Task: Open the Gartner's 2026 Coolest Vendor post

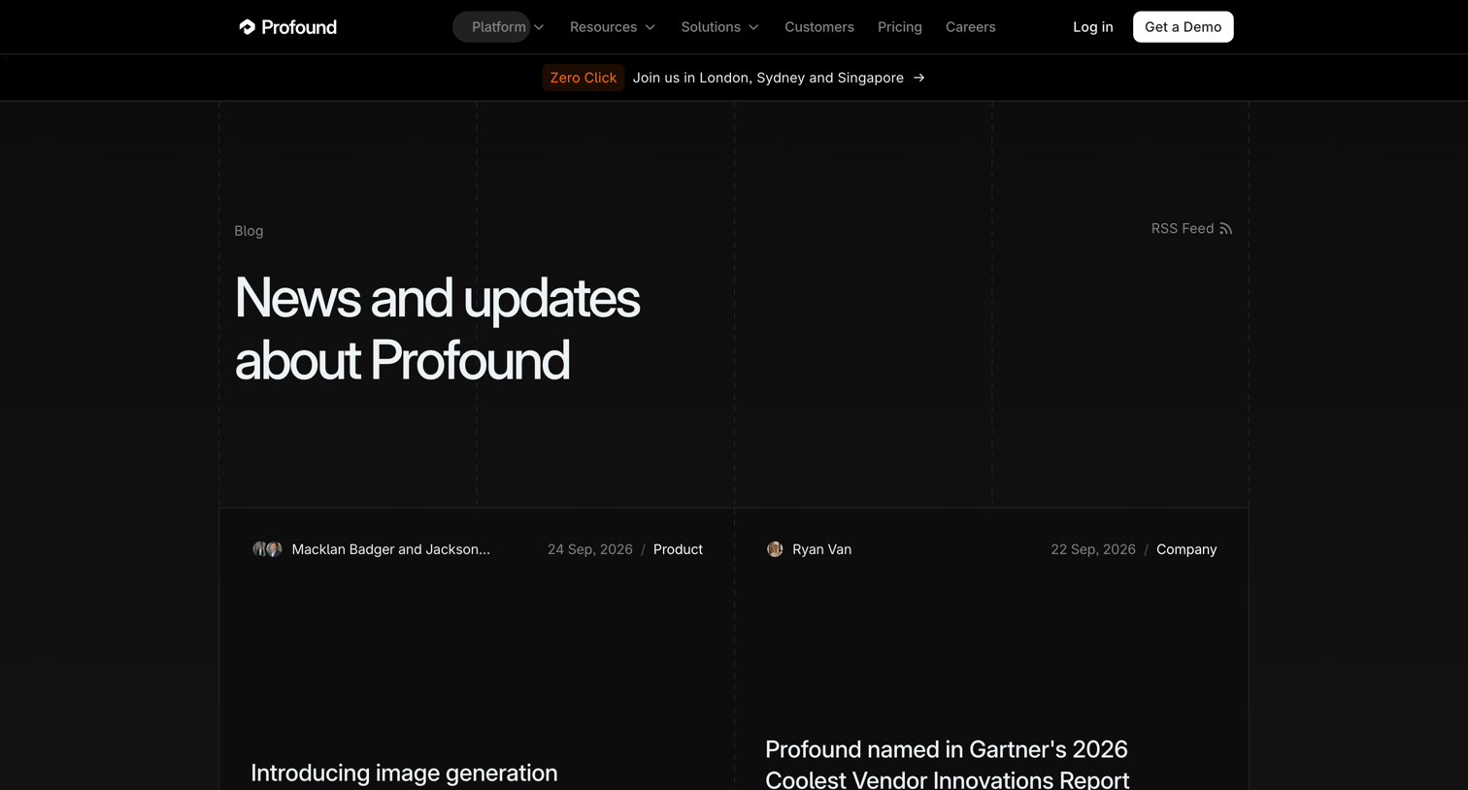Action: pyautogui.click(x=947, y=765)
